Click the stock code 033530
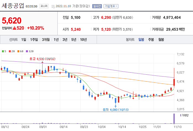The height and width of the screenshot is (131, 193). coord(31,6)
